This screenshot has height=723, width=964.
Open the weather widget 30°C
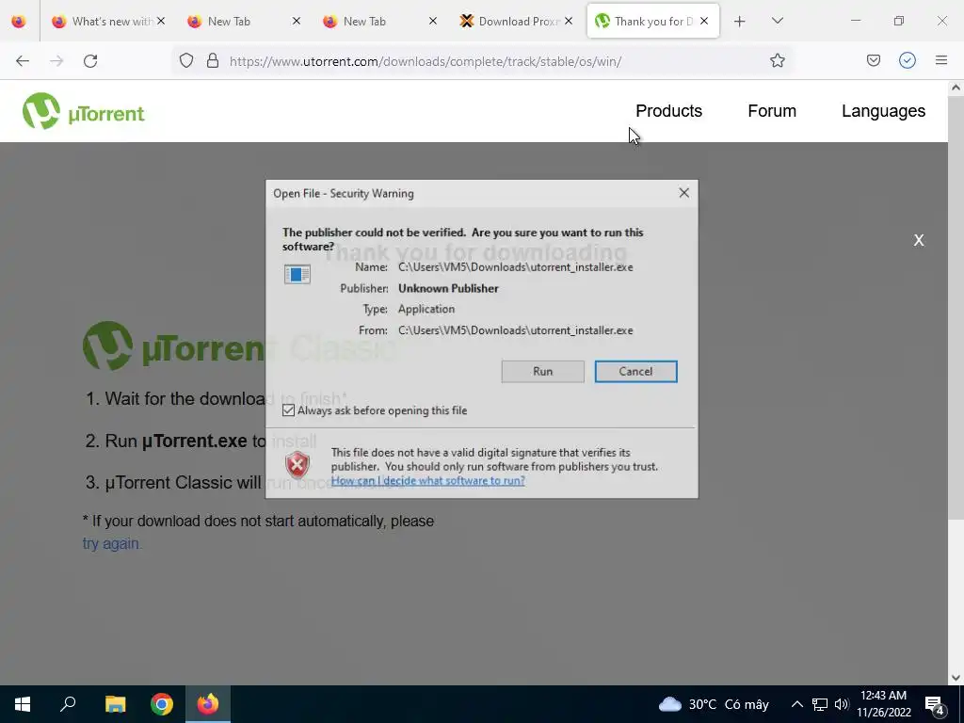click(x=714, y=704)
